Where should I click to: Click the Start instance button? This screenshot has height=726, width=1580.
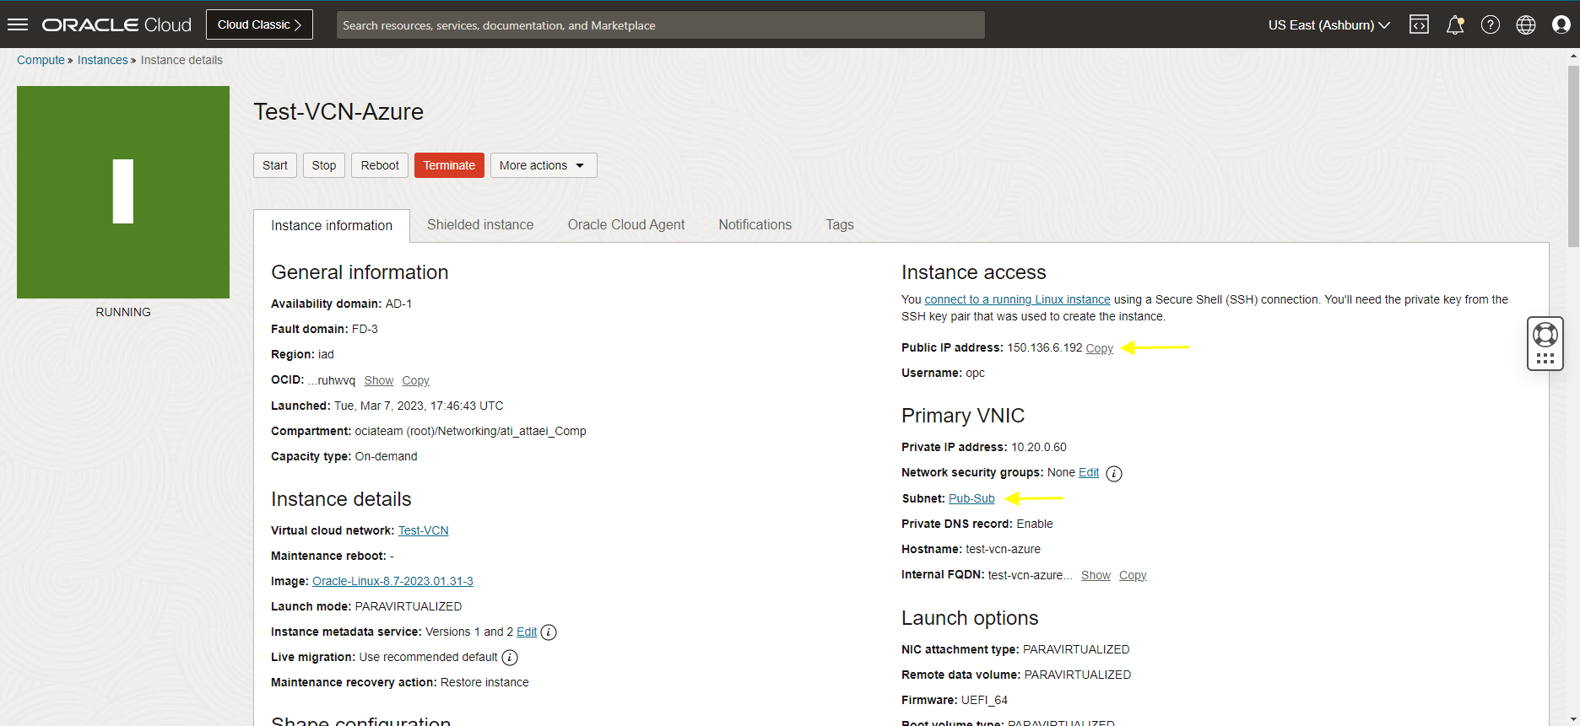[275, 165]
